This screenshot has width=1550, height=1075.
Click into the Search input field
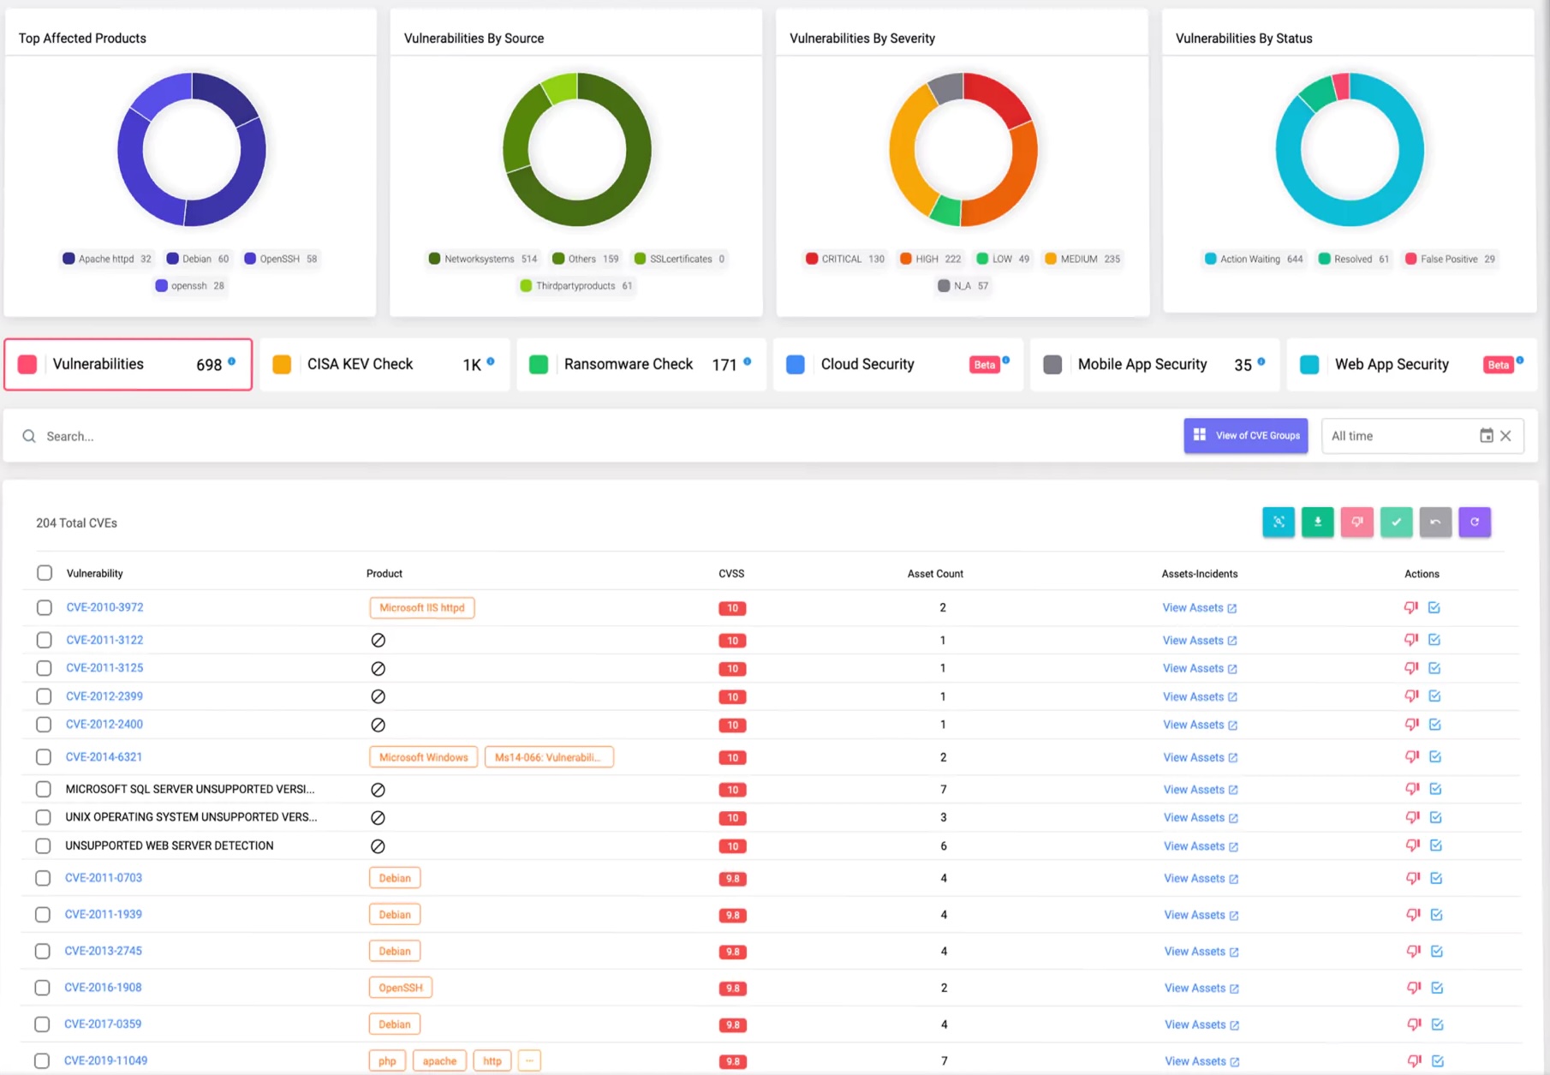[x=599, y=436]
